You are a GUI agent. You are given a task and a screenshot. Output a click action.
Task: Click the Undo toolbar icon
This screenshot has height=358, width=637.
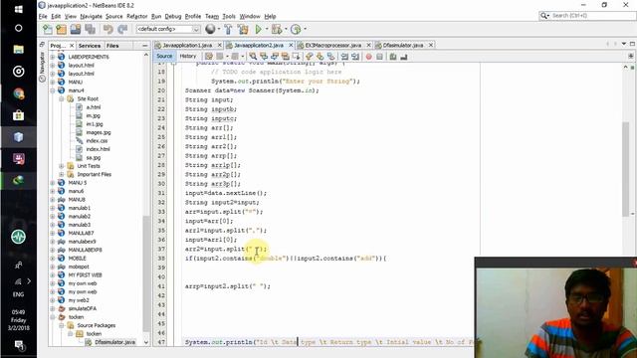[108, 29]
